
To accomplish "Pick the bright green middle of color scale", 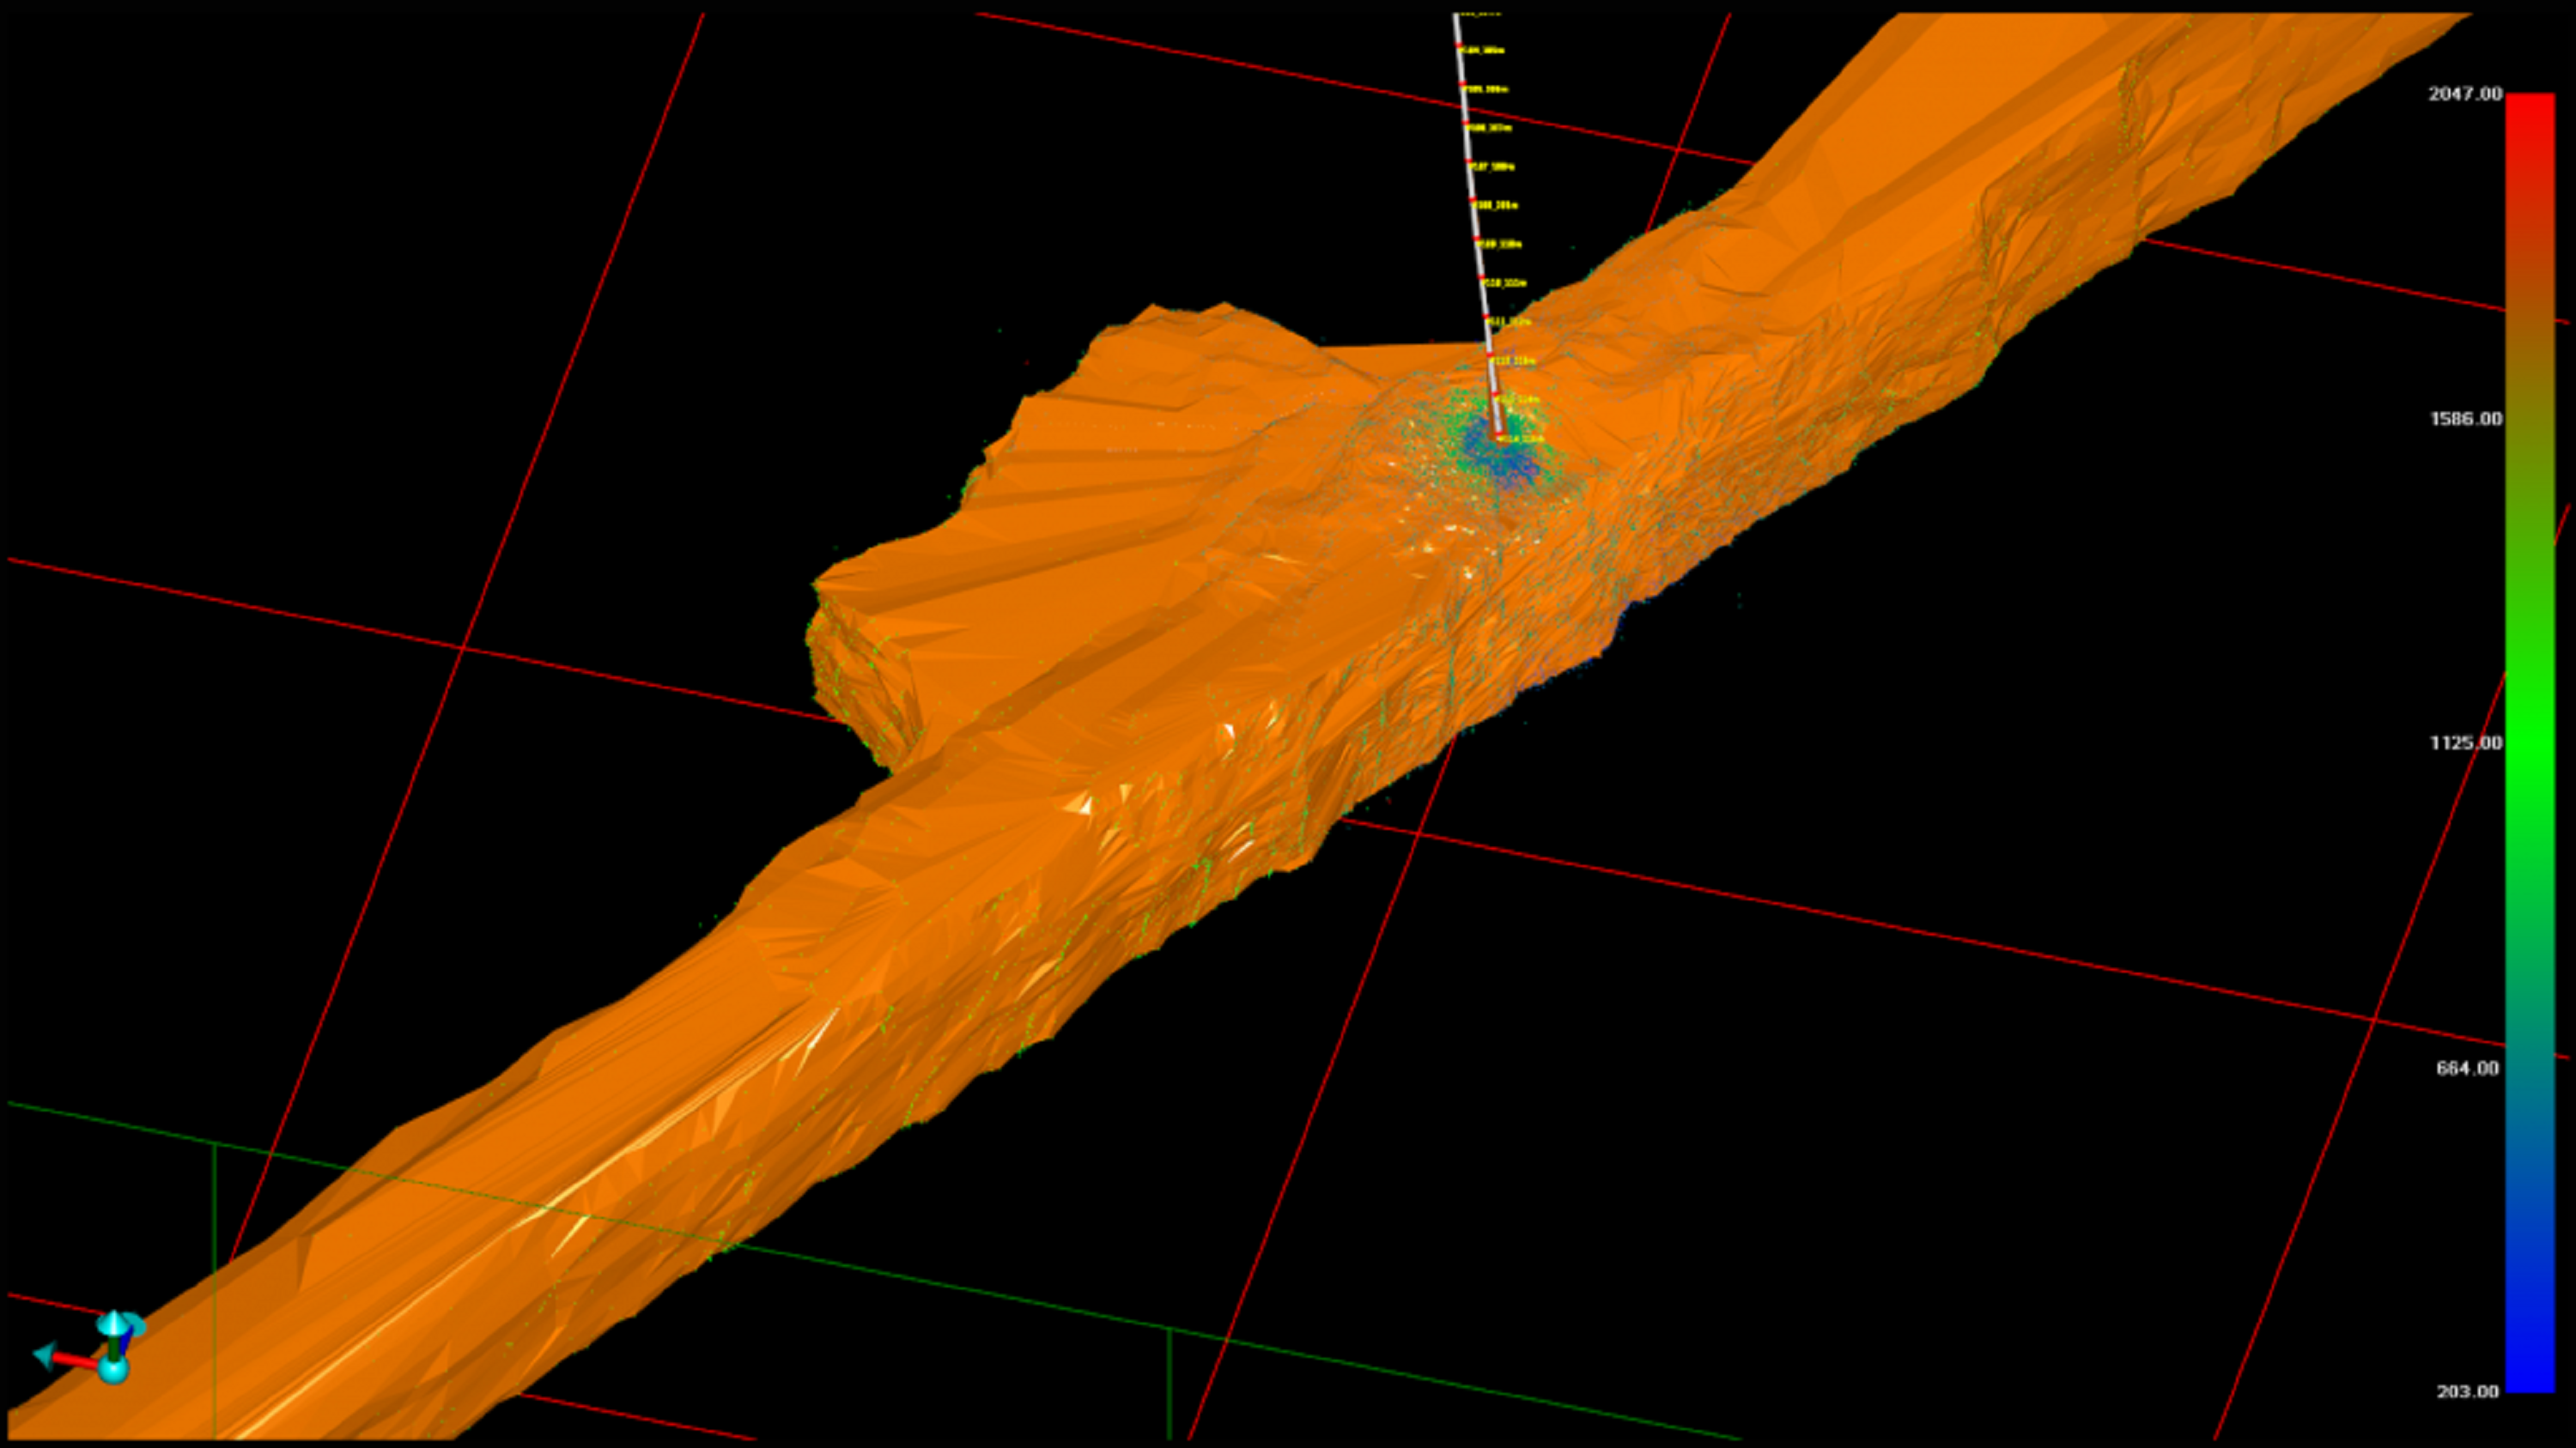I will point(2529,742).
